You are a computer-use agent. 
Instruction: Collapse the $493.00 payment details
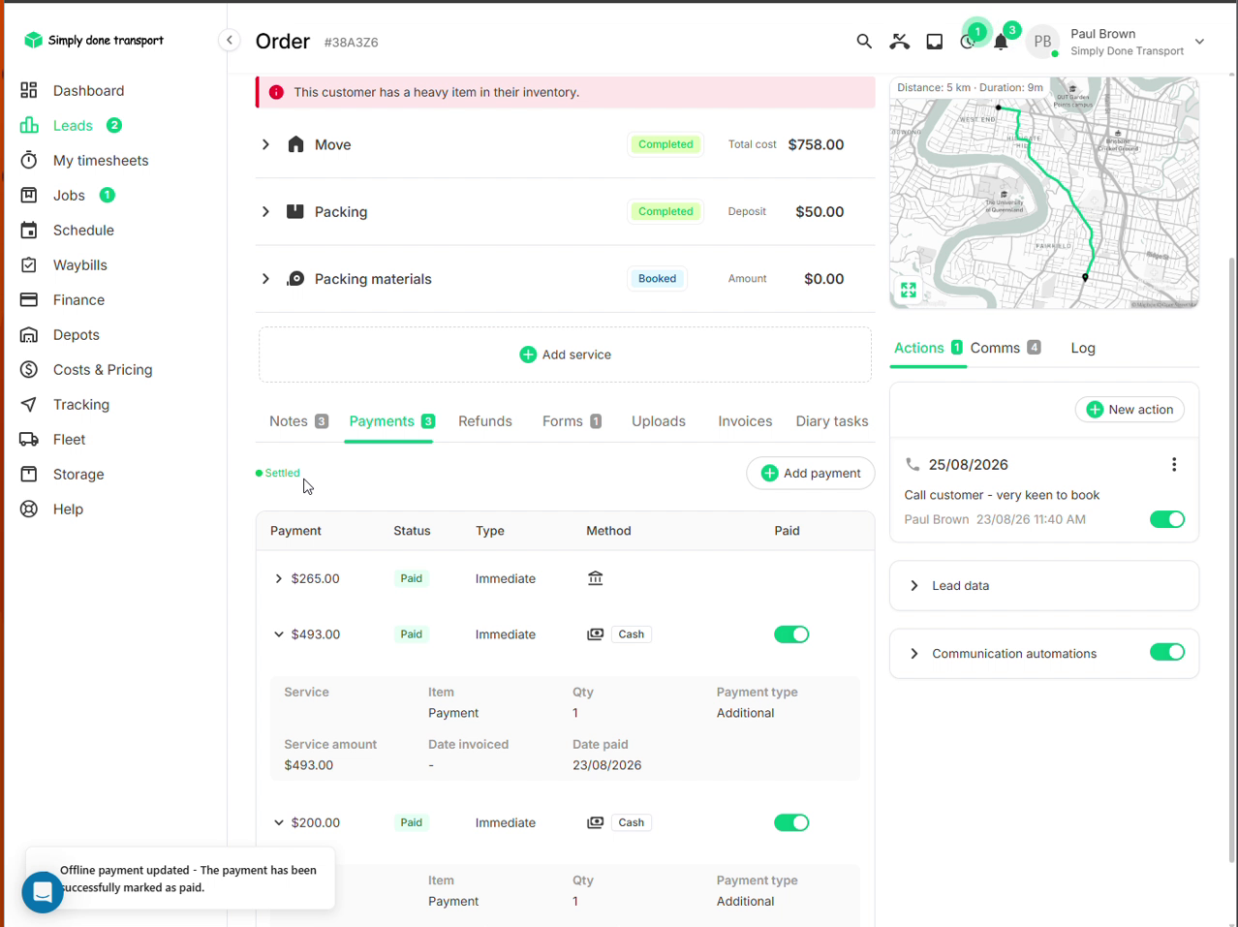click(279, 634)
